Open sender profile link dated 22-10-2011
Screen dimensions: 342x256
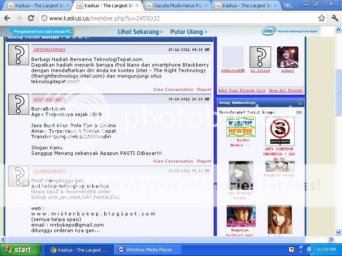pos(49,171)
